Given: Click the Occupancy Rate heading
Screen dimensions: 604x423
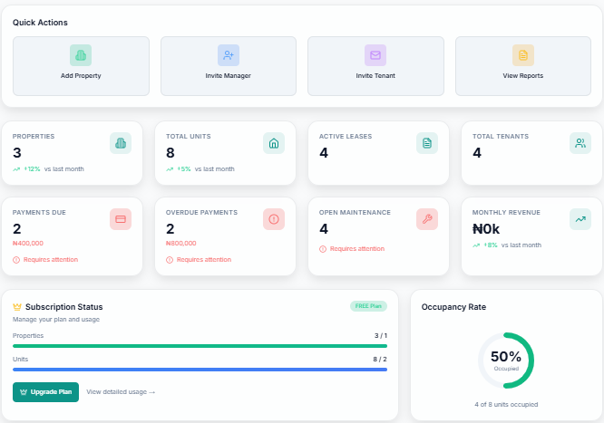Looking at the screenshot, I should pos(453,307).
